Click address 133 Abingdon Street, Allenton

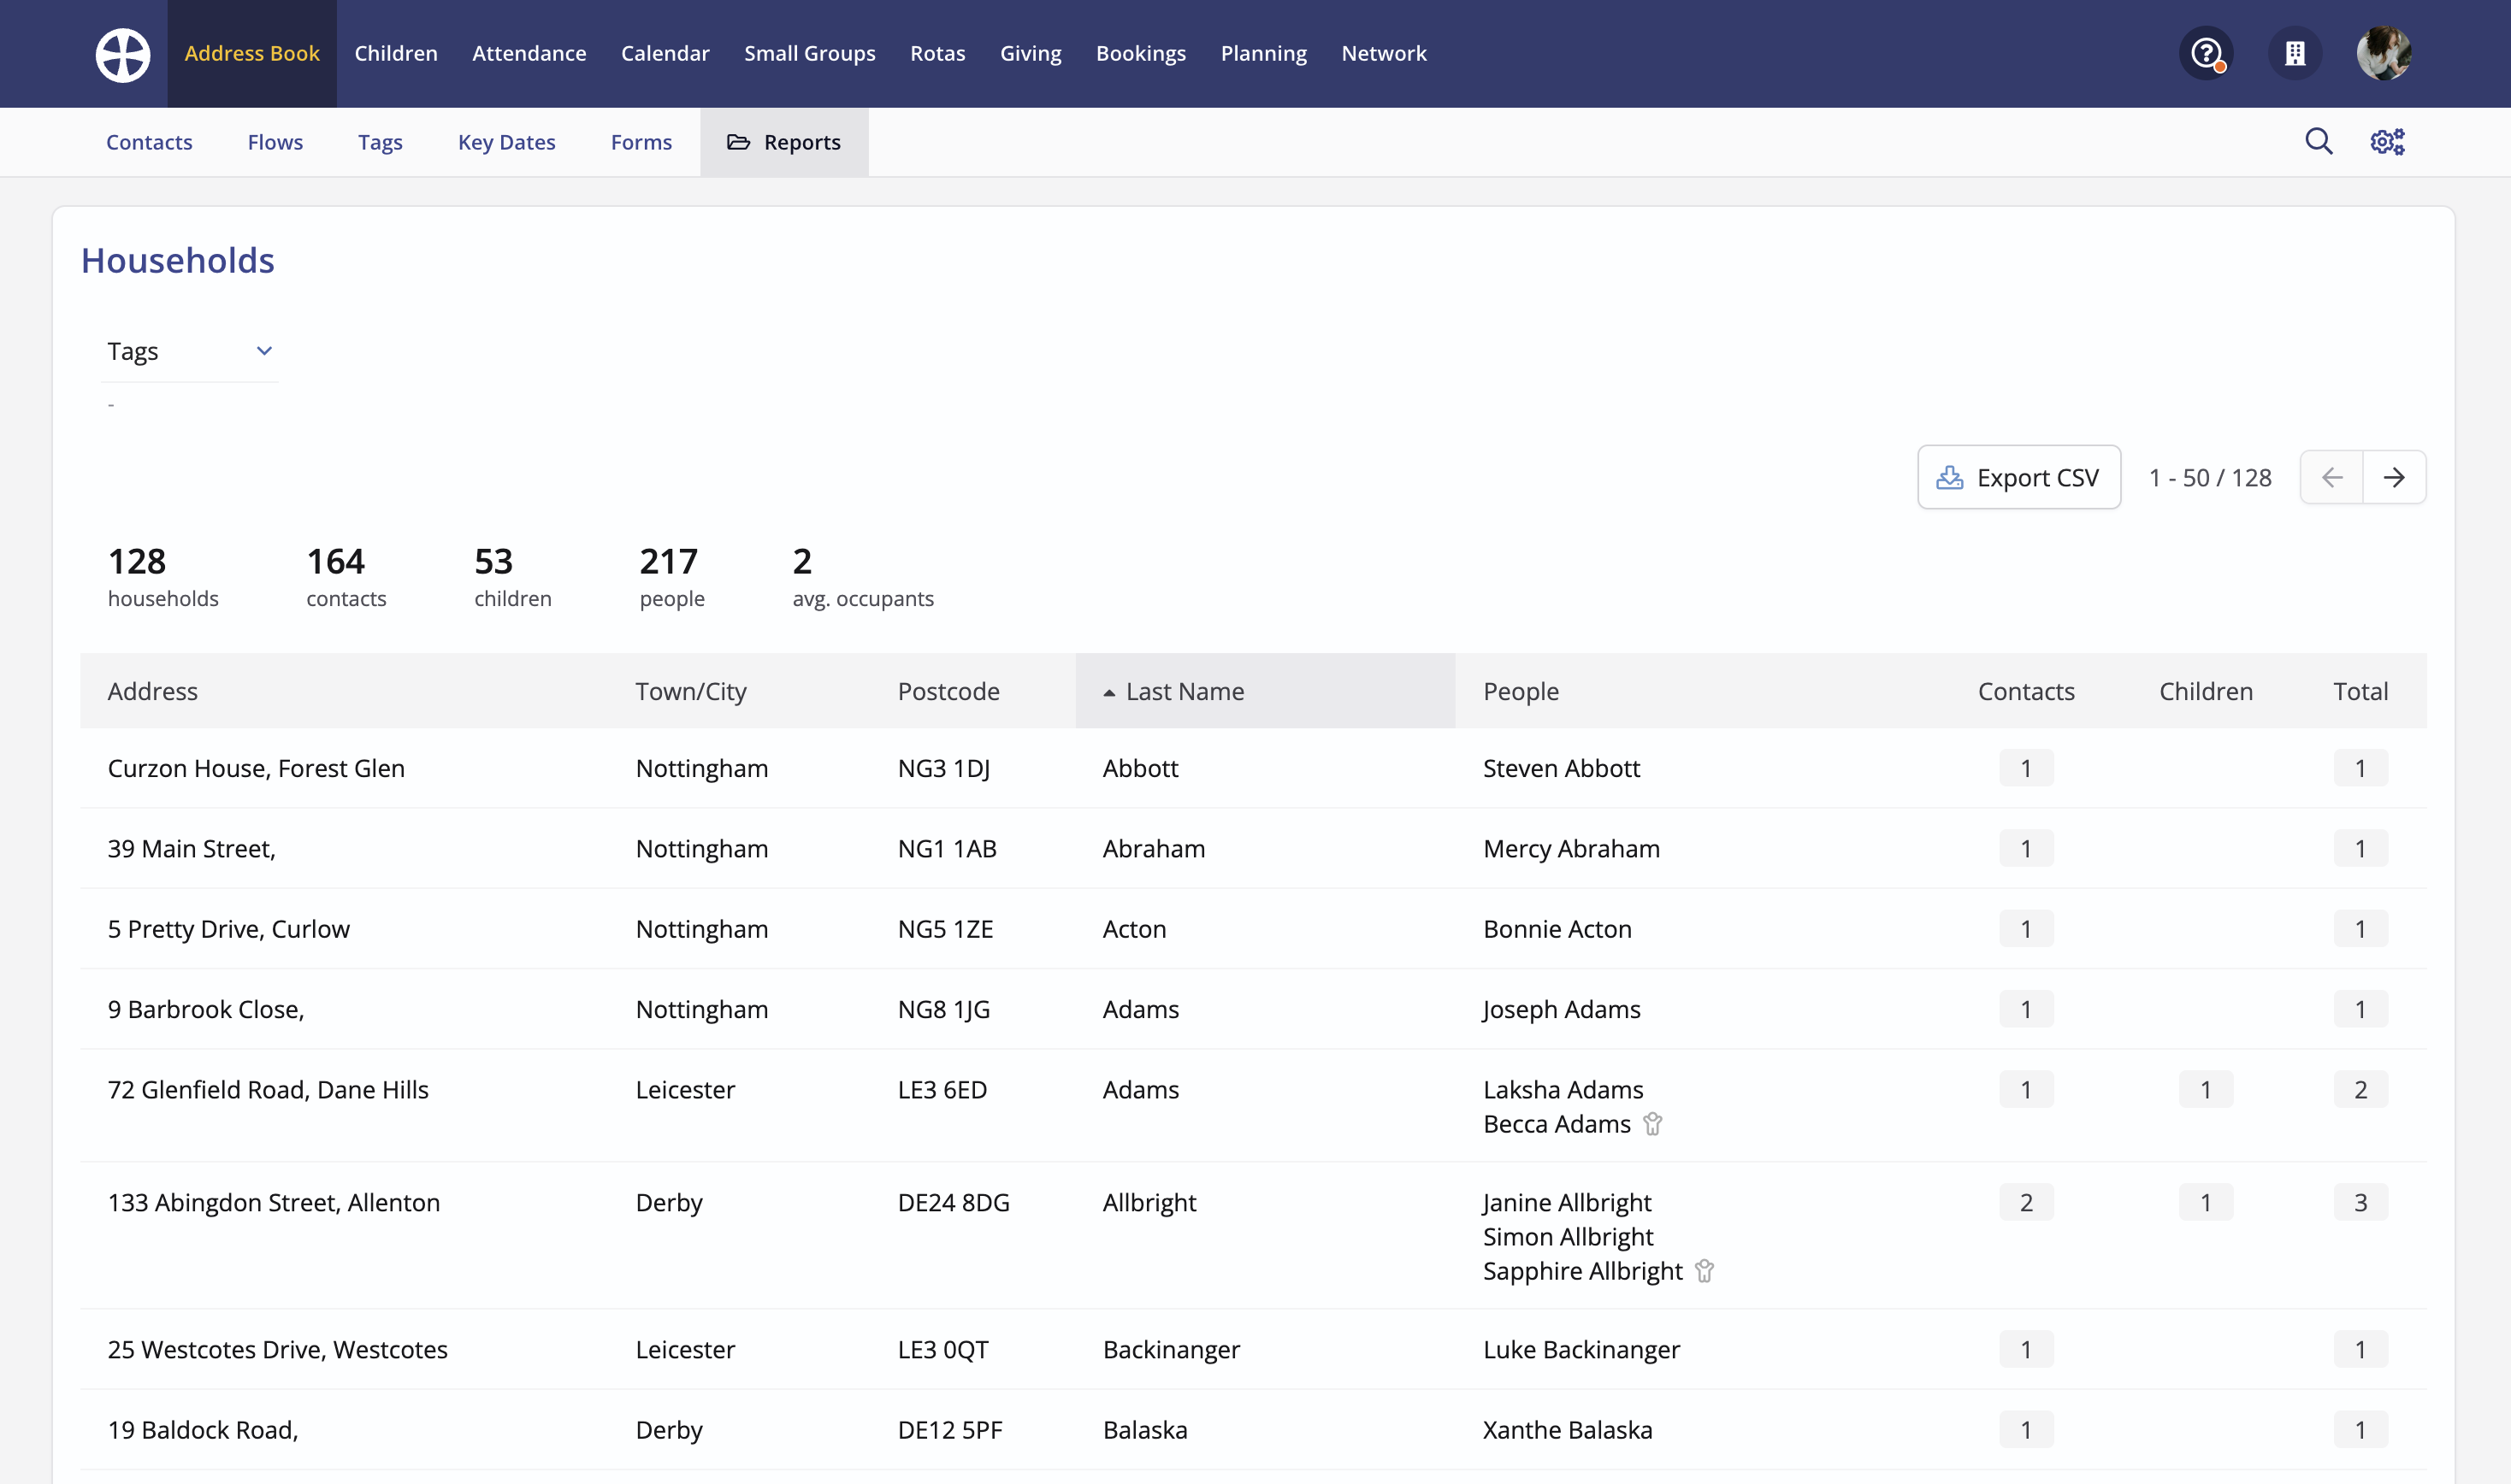(273, 1202)
